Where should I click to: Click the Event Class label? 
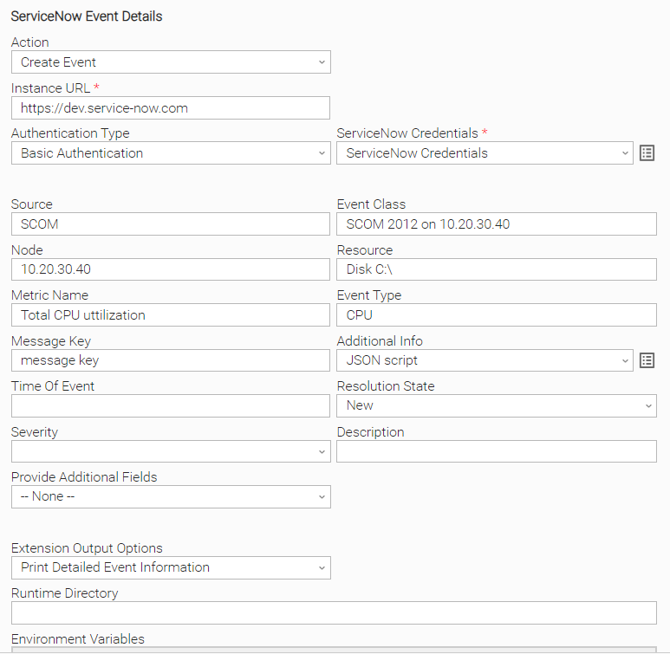click(x=371, y=204)
